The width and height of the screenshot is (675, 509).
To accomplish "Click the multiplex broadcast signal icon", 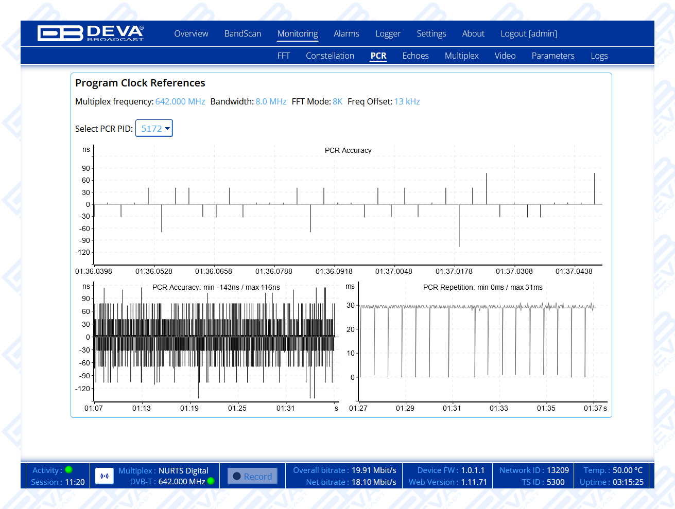I will tap(105, 476).
